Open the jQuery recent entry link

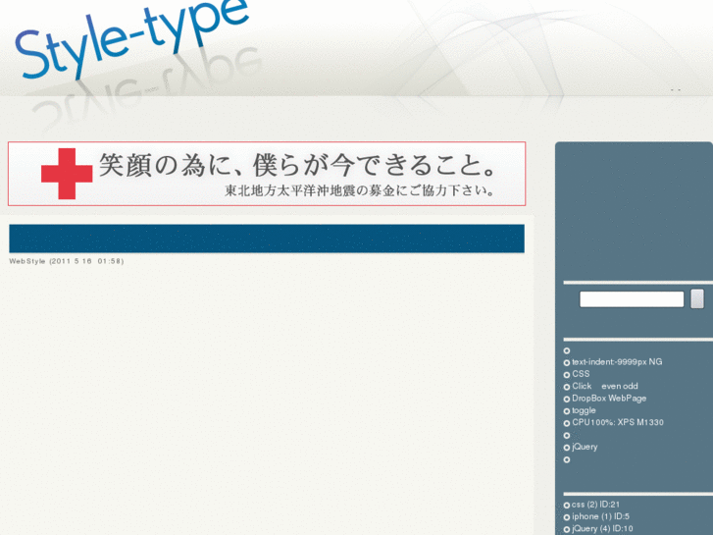click(585, 447)
